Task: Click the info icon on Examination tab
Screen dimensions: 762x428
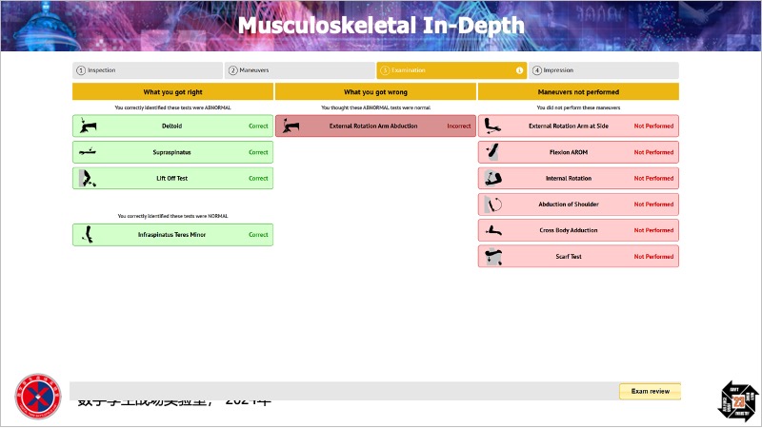Action: (x=519, y=70)
